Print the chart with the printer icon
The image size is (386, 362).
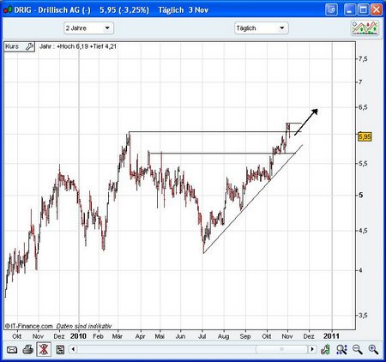pos(28,349)
